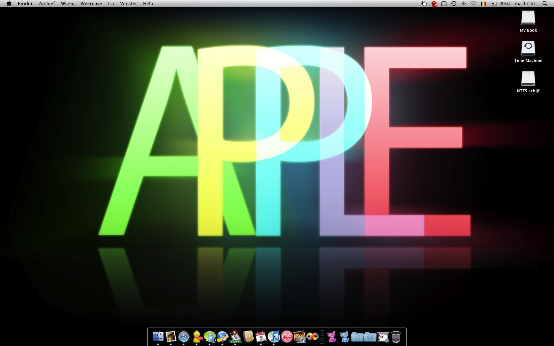
Task: Open the colorful infinity-loop Dock icon
Action: click(312, 337)
